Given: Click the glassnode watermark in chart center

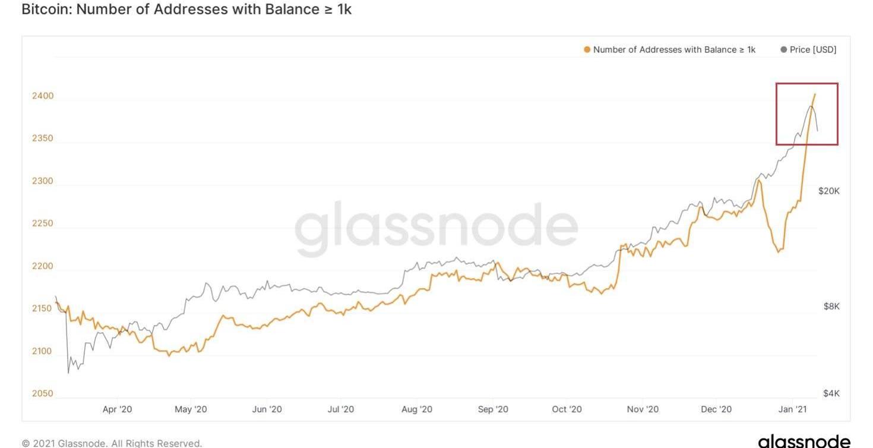Looking at the screenshot, I should click(436, 229).
